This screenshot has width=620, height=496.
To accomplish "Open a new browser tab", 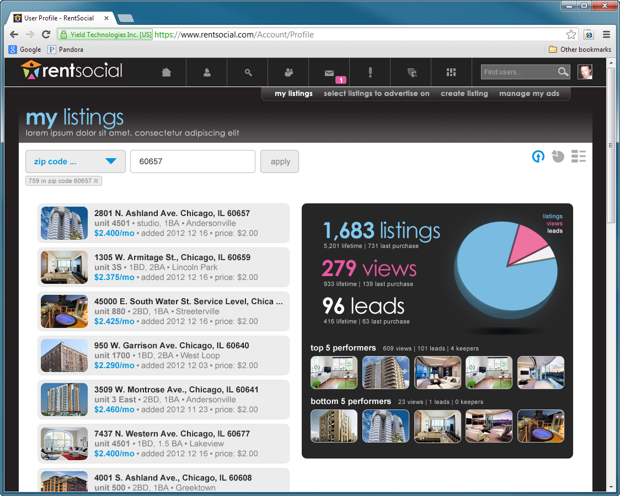I will [126, 18].
